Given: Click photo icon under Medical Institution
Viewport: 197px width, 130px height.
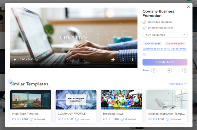Looking at the screenshot, I should click(150, 119).
